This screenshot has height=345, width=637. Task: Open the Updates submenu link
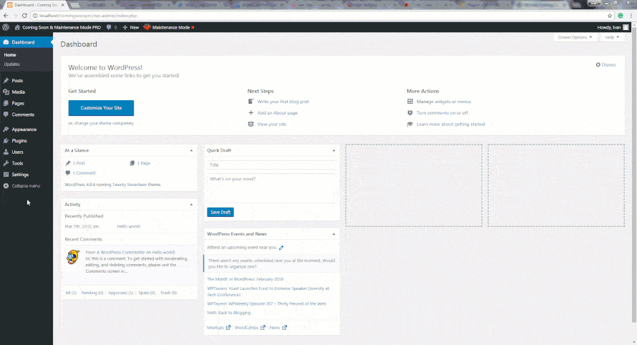click(11, 64)
